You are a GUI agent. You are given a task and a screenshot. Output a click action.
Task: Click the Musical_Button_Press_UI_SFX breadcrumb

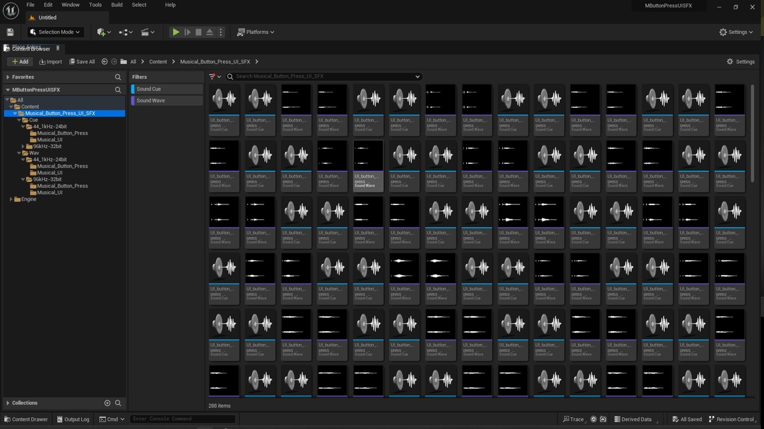click(215, 61)
